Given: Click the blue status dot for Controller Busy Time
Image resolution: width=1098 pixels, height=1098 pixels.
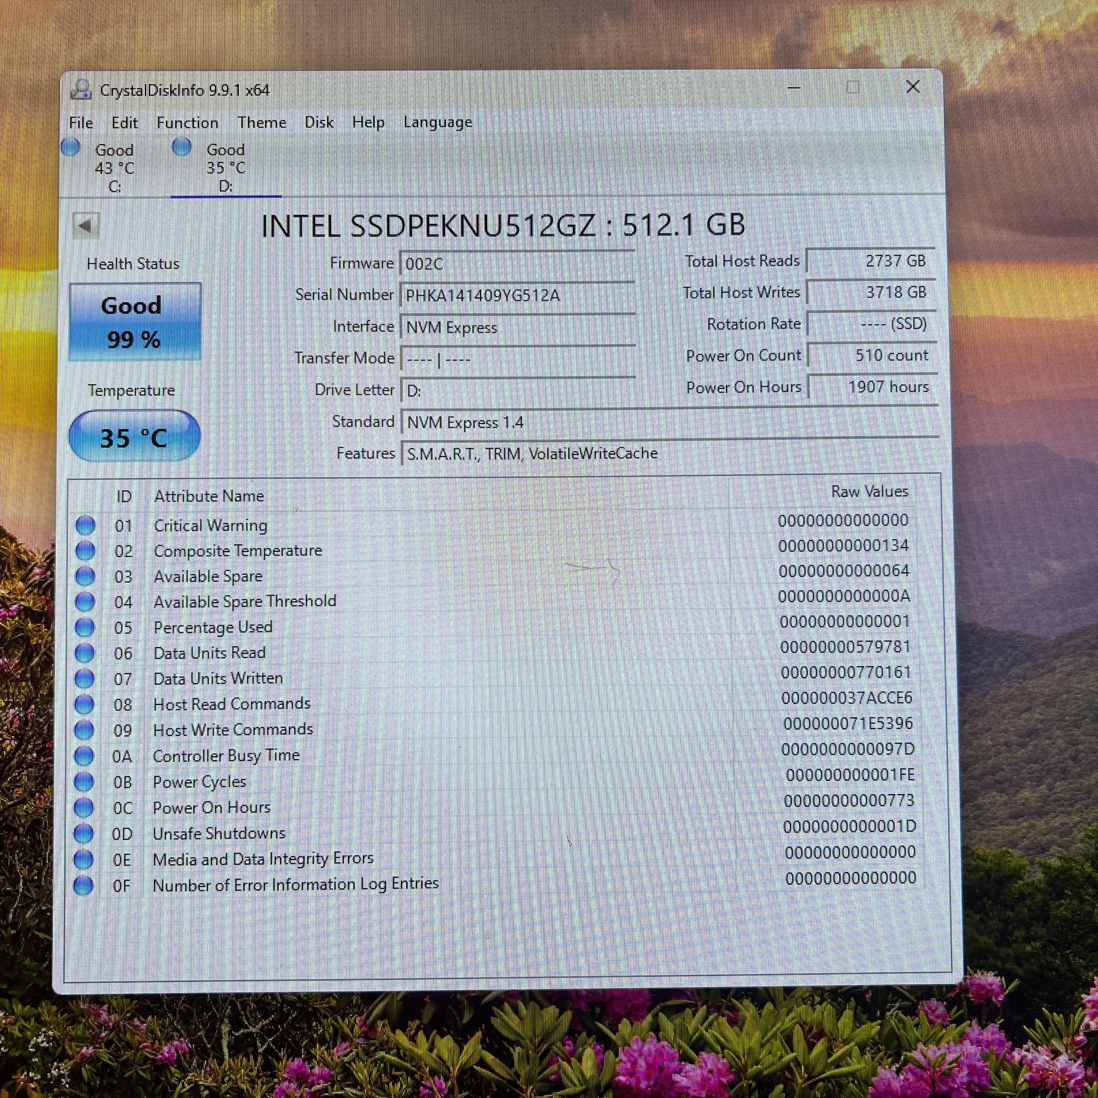Looking at the screenshot, I should point(84,756).
